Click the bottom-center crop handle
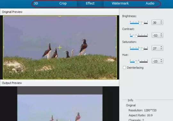 tap(60, 78)
